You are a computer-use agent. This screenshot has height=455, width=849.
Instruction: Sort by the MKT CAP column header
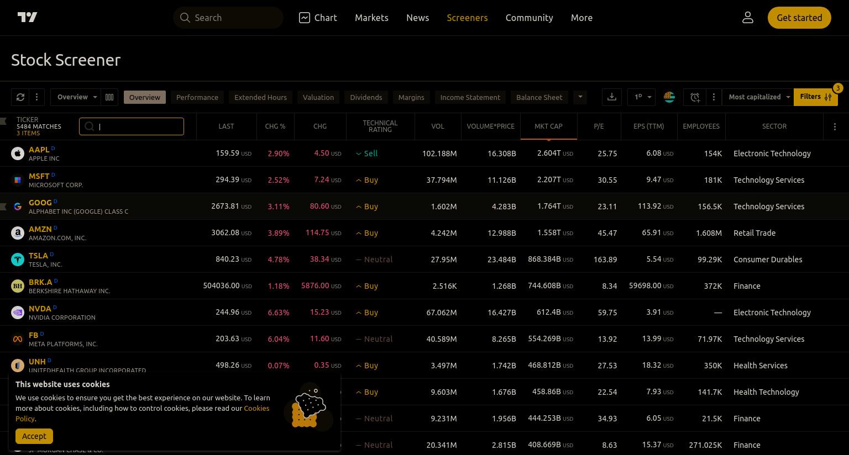coord(548,126)
